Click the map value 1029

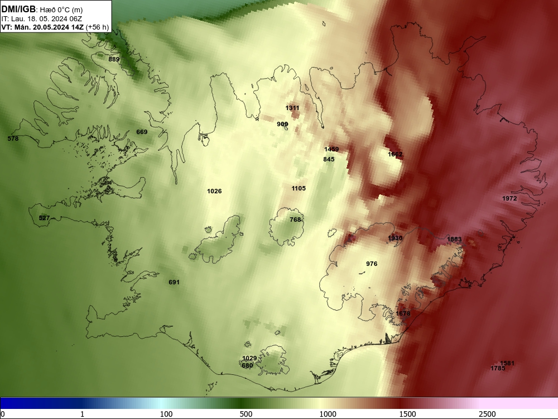pyautogui.click(x=249, y=358)
